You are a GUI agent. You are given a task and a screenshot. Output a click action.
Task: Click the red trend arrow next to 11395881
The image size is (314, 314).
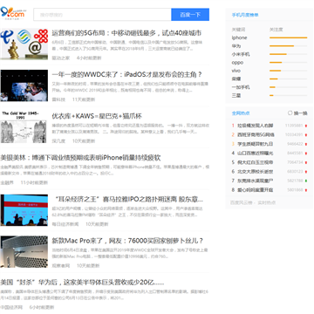(x=306, y=126)
